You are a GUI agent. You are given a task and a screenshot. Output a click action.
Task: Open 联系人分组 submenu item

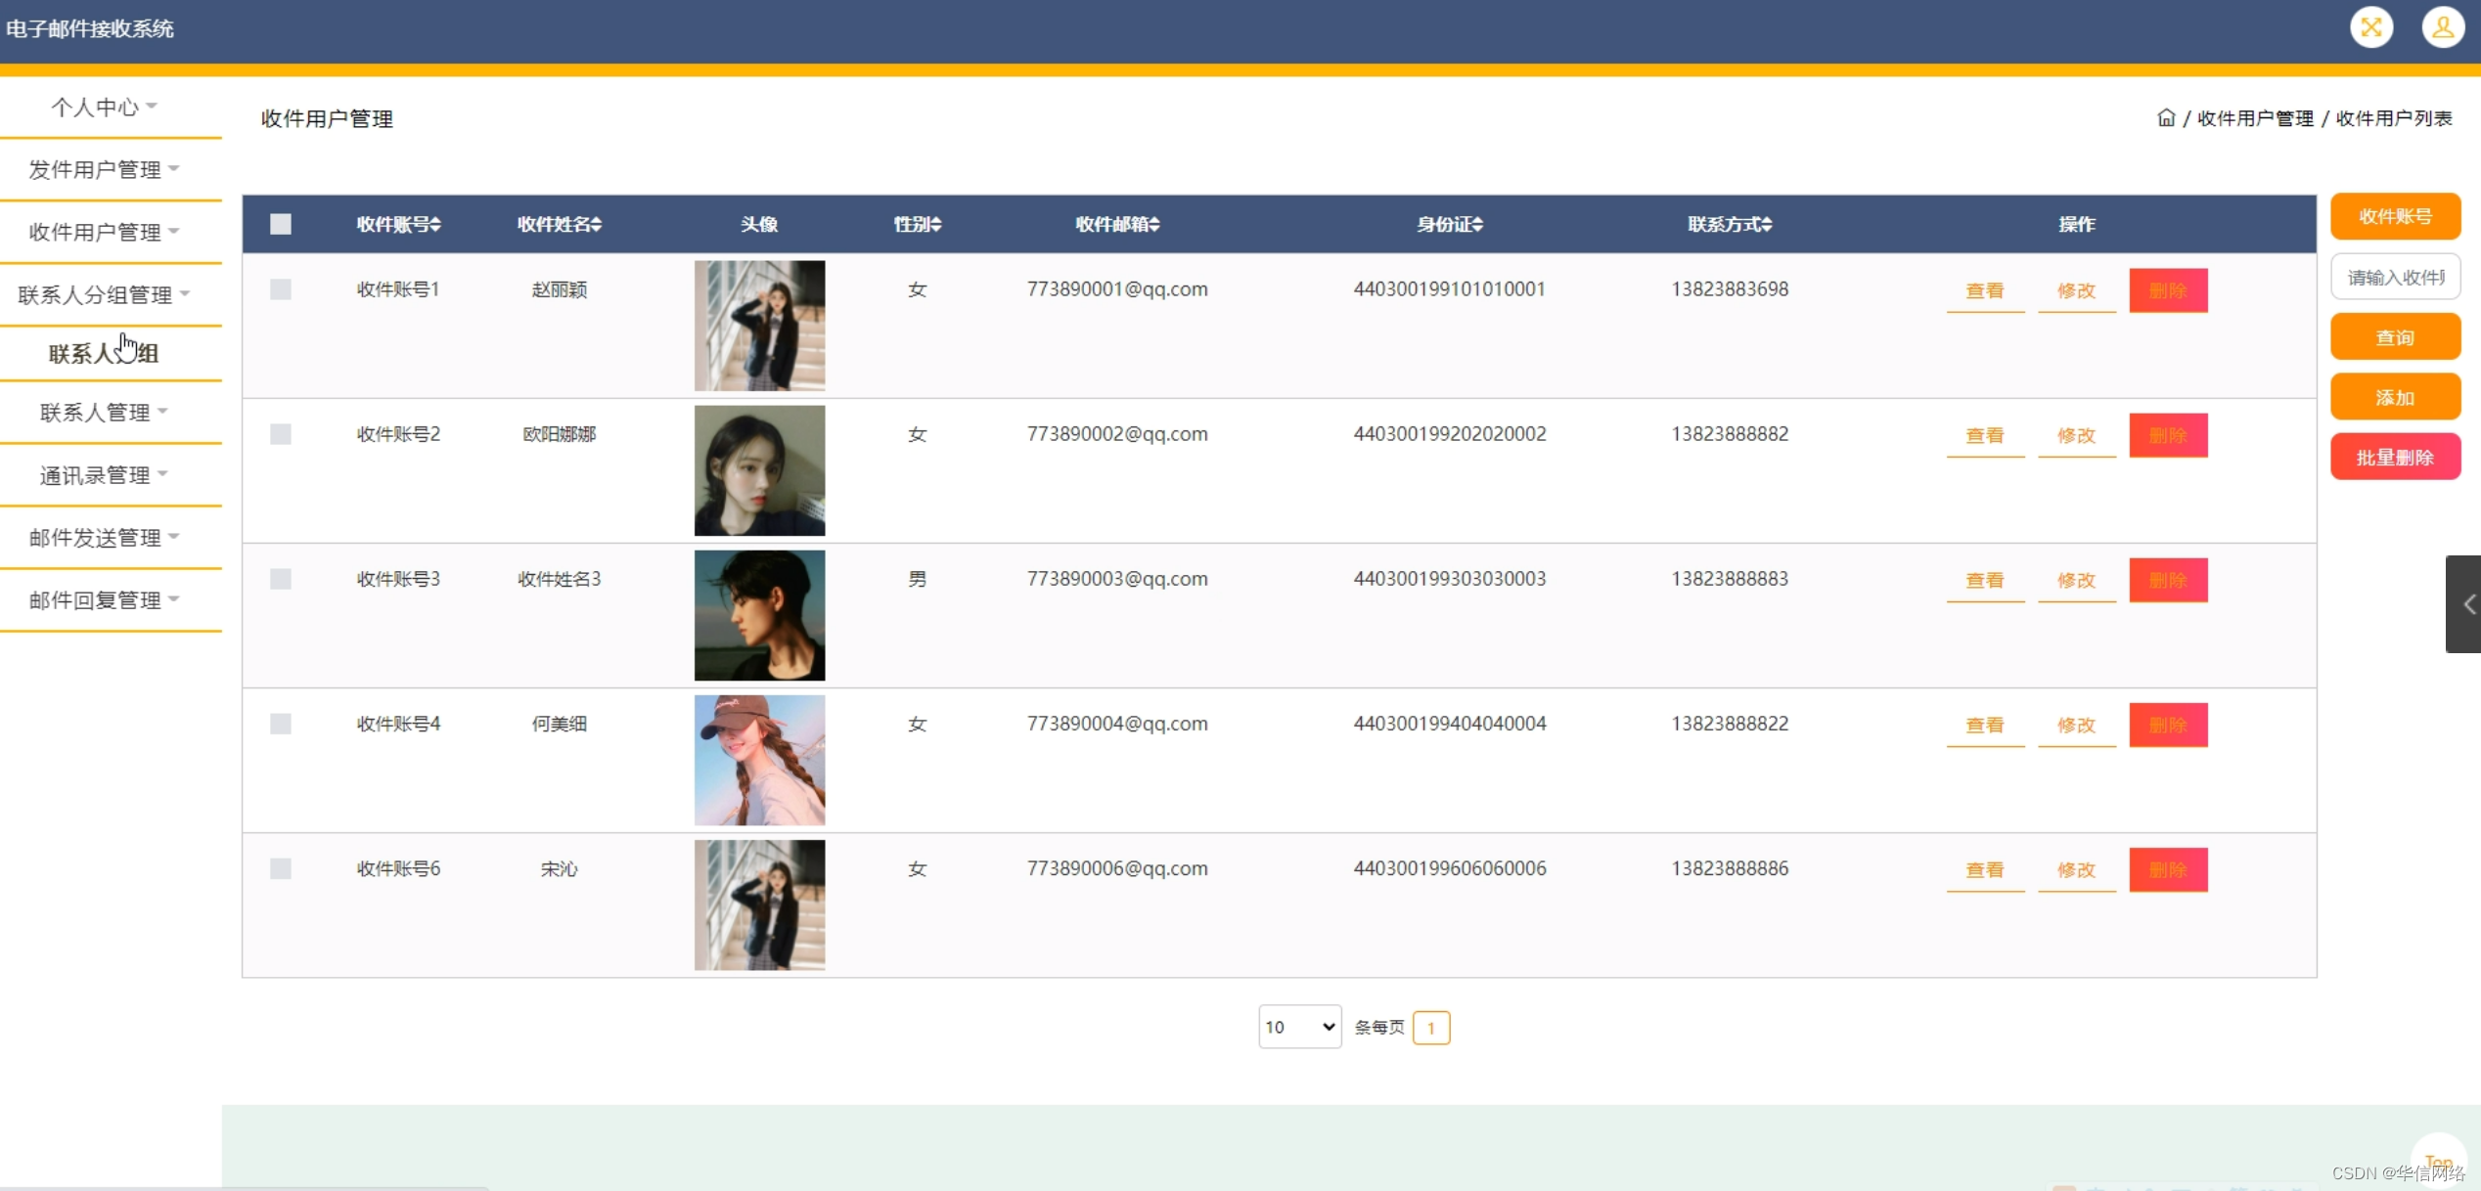(104, 353)
